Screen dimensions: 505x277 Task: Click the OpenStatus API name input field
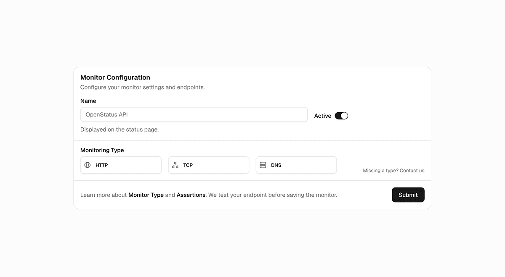pyautogui.click(x=194, y=114)
